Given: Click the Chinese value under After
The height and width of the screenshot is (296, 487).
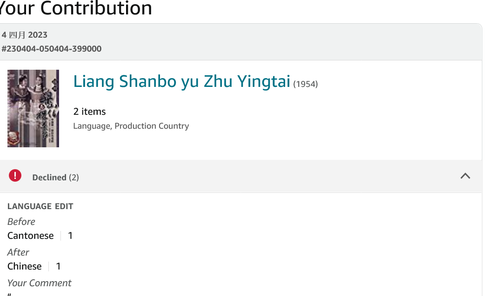Looking at the screenshot, I should pos(25,266).
